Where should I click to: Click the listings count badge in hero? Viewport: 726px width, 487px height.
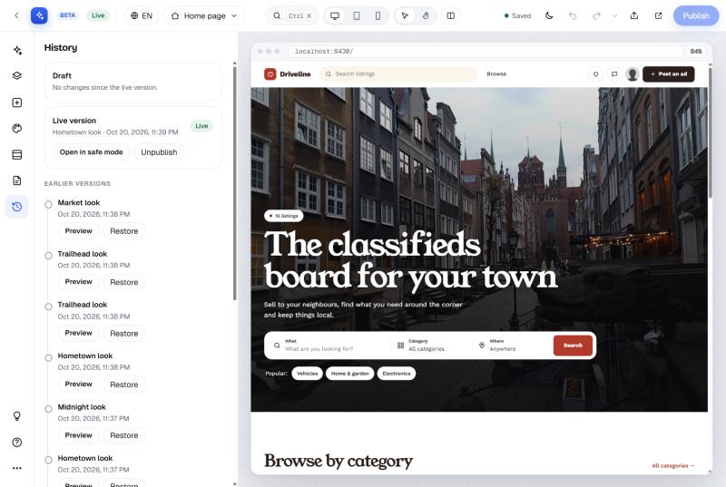tap(283, 216)
